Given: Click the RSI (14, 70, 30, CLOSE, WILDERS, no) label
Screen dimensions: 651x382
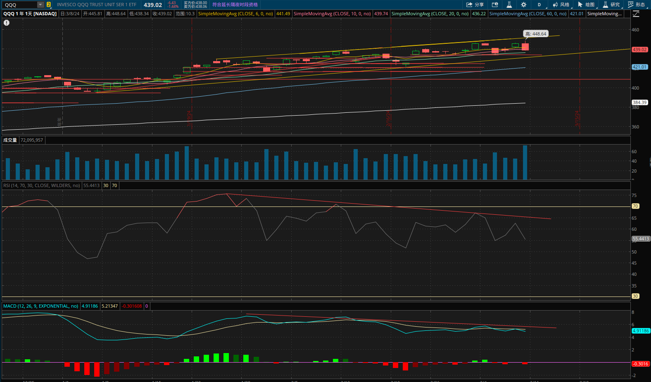Looking at the screenshot, I should 42,185.
